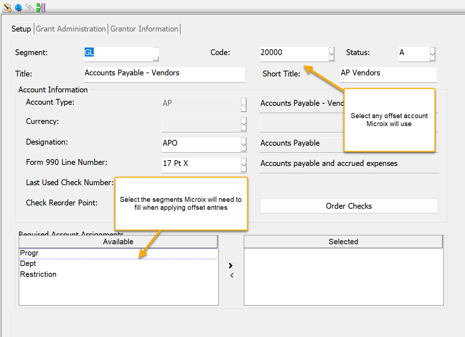The width and height of the screenshot is (465, 337).
Task: Select Restriction in the Available list
Action: coord(38,274)
